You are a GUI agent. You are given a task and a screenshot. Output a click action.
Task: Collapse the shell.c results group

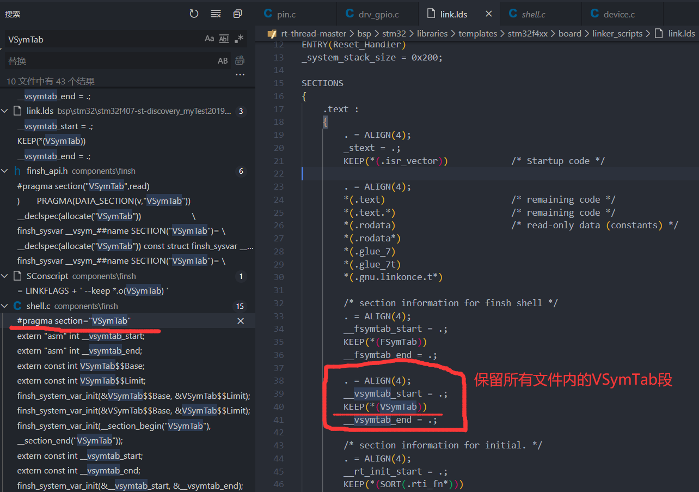tap(5, 305)
